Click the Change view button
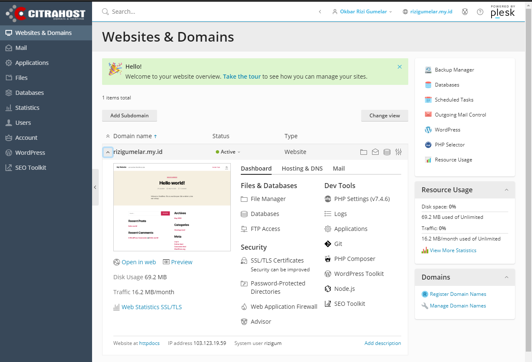The width and height of the screenshot is (532, 362). click(x=385, y=116)
